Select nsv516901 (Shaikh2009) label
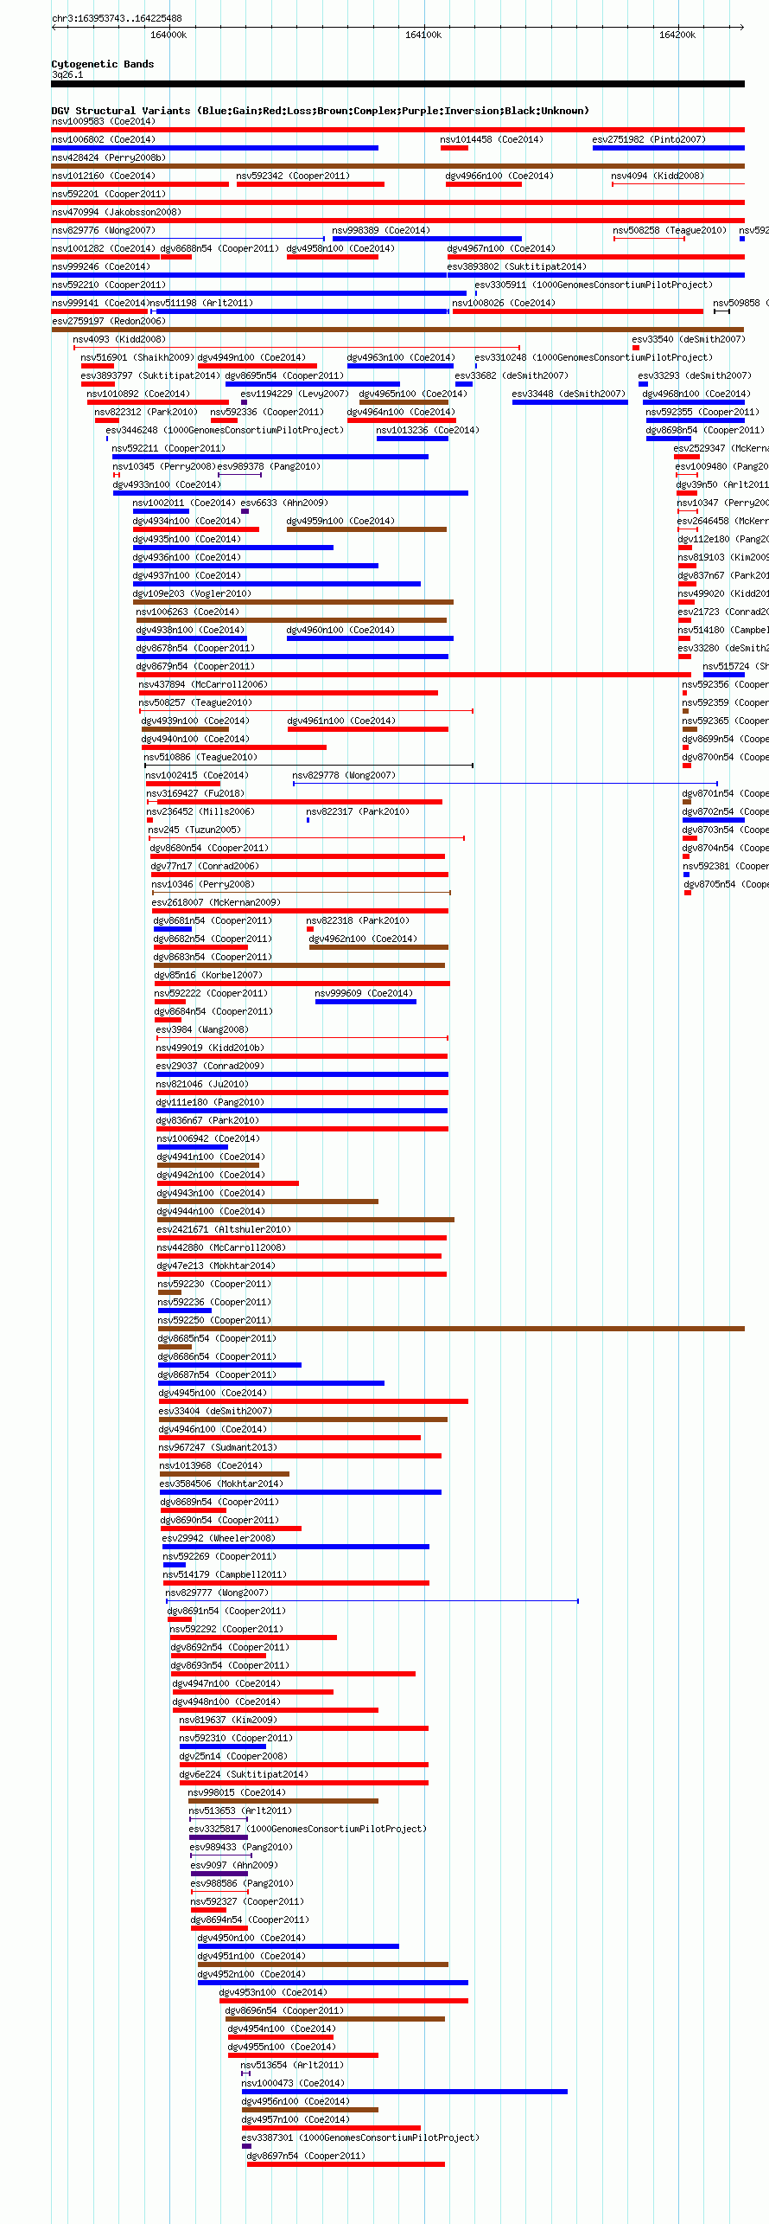Image resolution: width=769 pixels, height=2224 pixels. pyautogui.click(x=137, y=357)
